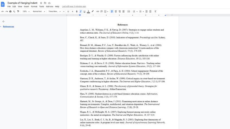
Task: Select the Paint format roller icon
Action: (18, 11)
